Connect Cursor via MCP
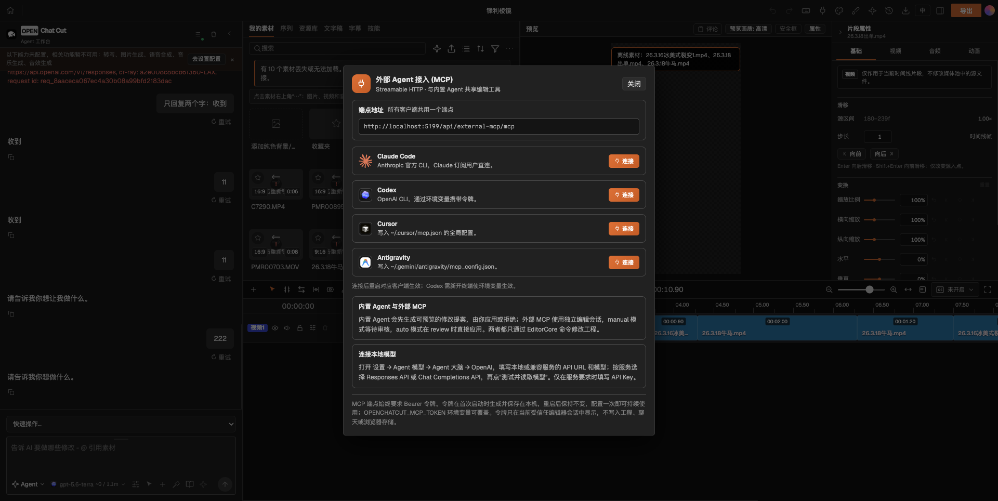The height and width of the screenshot is (501, 998). tap(624, 229)
